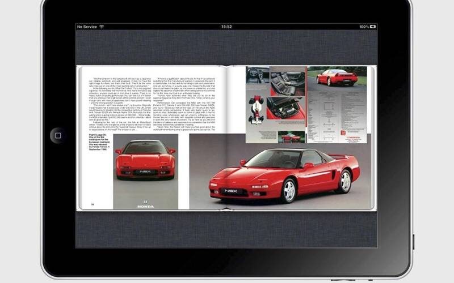This screenshot has height=283, width=454.
Task: Tap the Wi-Fi status icon
Action: pos(102,27)
